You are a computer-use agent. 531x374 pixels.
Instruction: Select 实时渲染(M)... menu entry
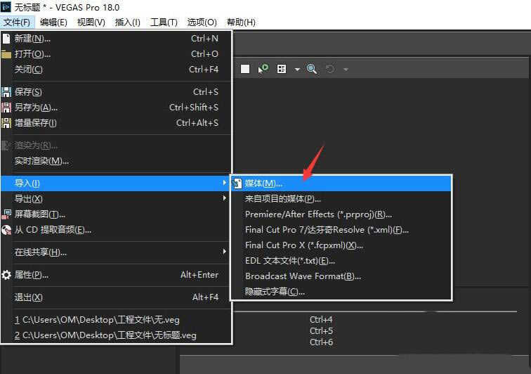point(116,161)
